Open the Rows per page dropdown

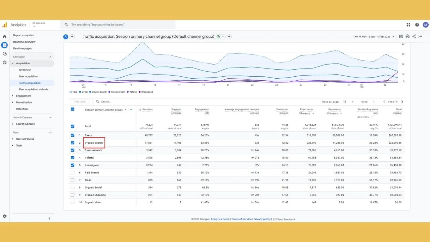click(x=349, y=102)
